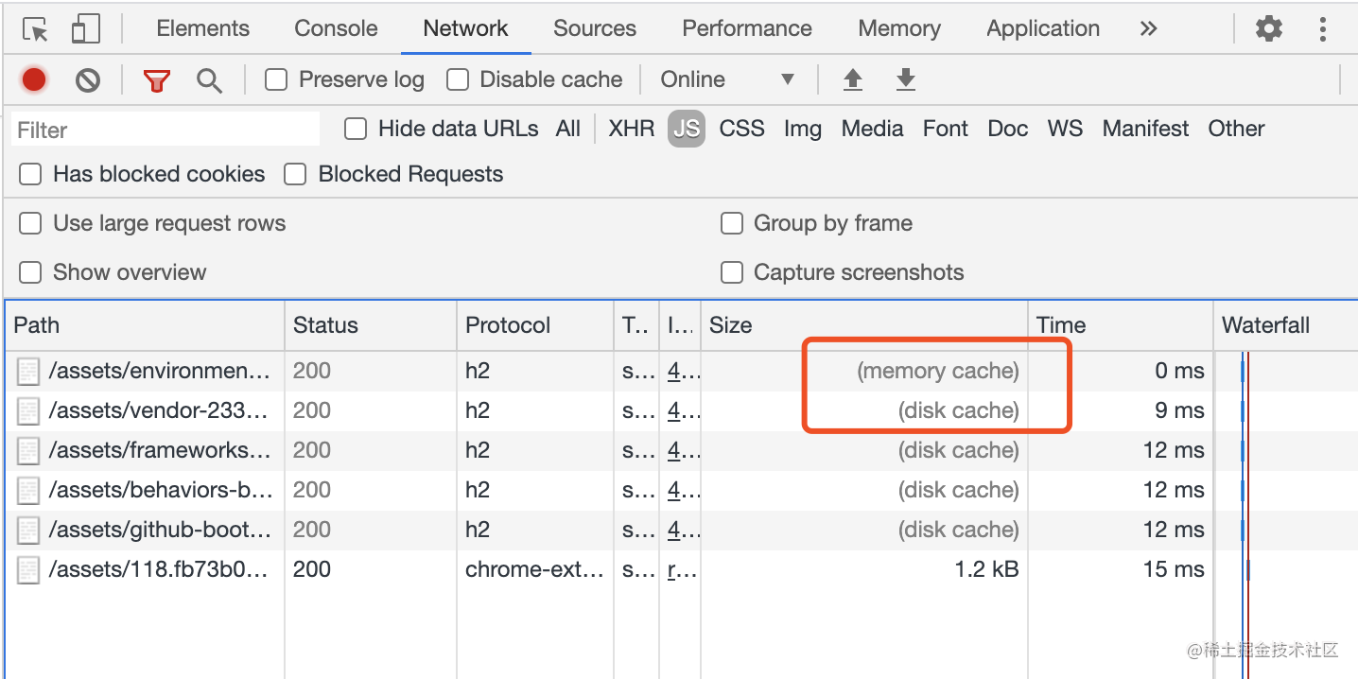Open the Performance tab
The image size is (1358, 679).
tap(747, 28)
